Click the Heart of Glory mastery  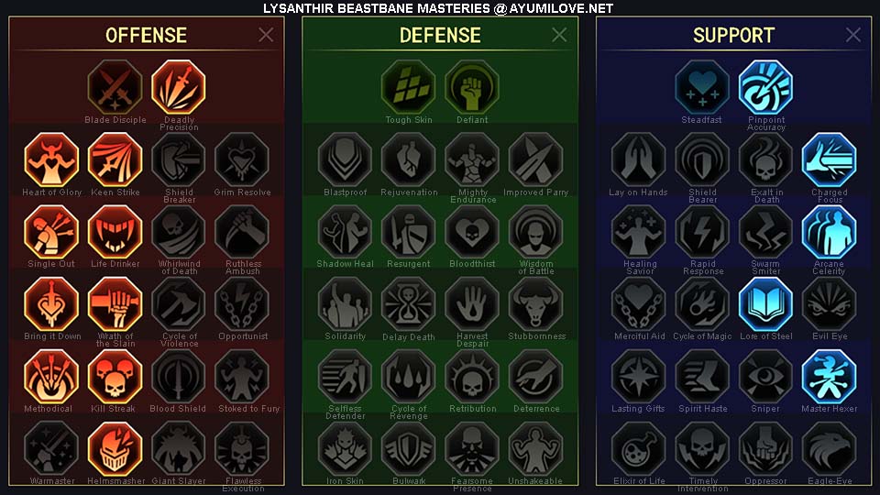(x=51, y=159)
